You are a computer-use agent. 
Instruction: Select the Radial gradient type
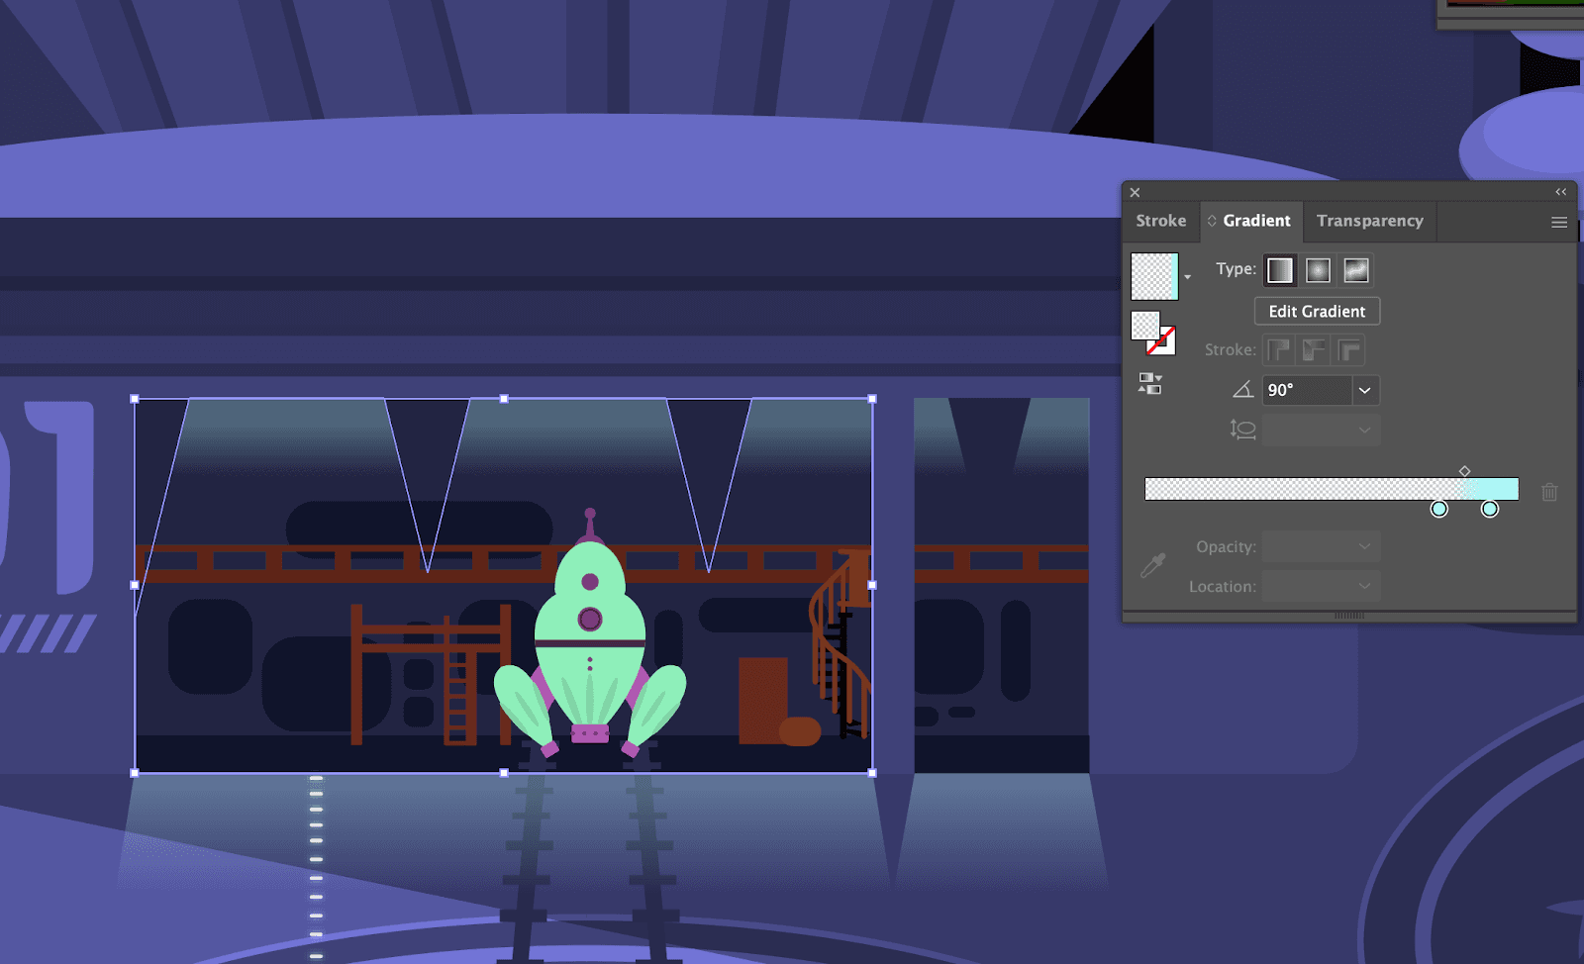click(x=1318, y=269)
